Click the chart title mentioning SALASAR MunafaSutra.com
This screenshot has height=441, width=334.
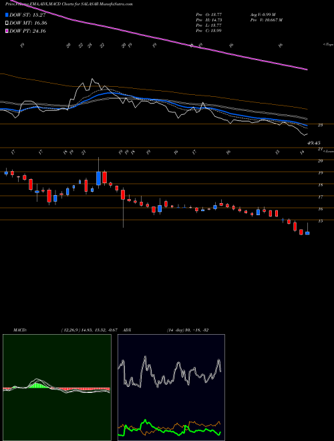point(69,4)
